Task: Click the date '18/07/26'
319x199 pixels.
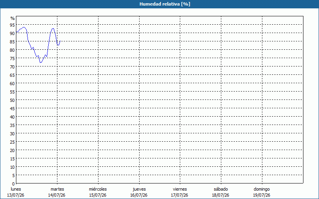Action: [x=221, y=195]
